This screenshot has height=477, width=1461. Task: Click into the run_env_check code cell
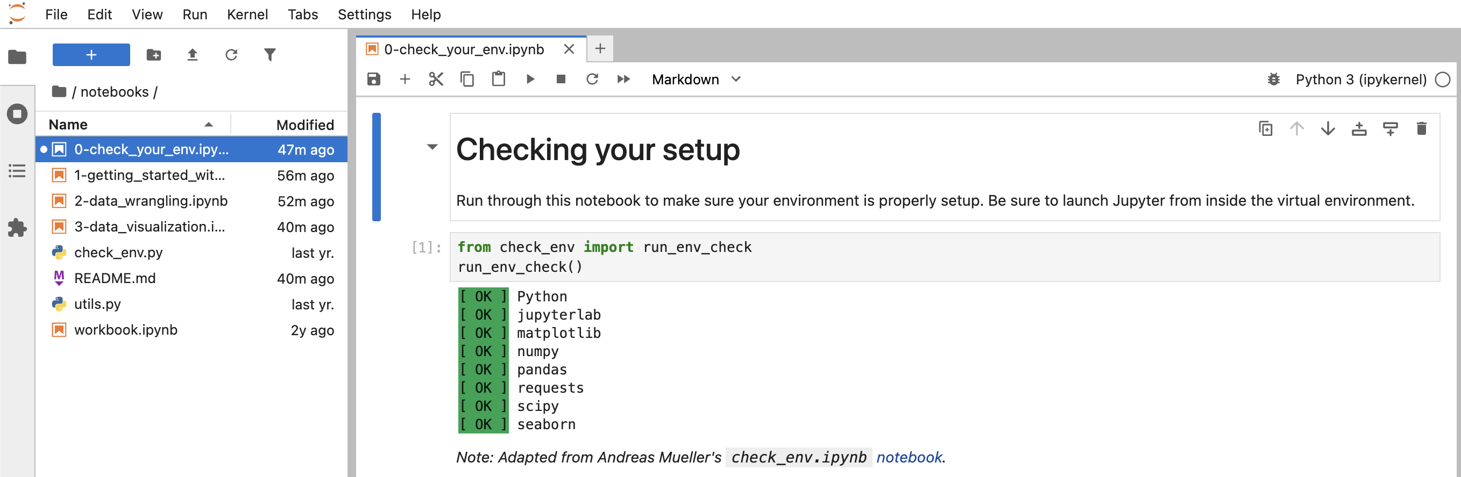(x=944, y=257)
